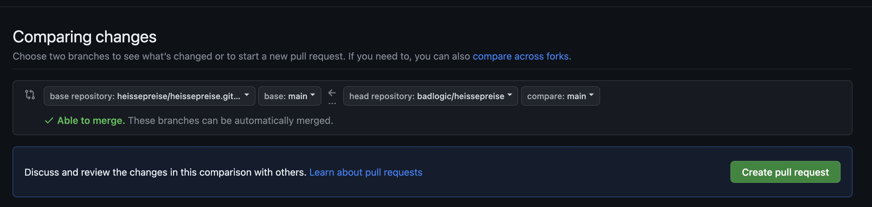Click the green Able to merge text
The image size is (872, 207).
(91, 120)
